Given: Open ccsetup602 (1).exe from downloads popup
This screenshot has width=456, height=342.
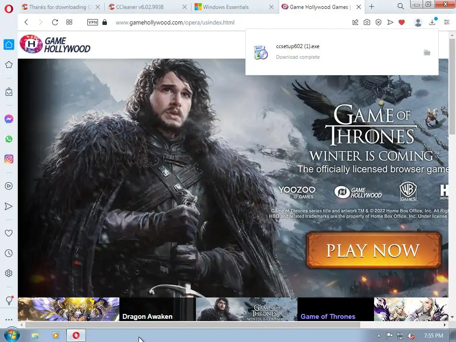Looking at the screenshot, I should [297, 46].
